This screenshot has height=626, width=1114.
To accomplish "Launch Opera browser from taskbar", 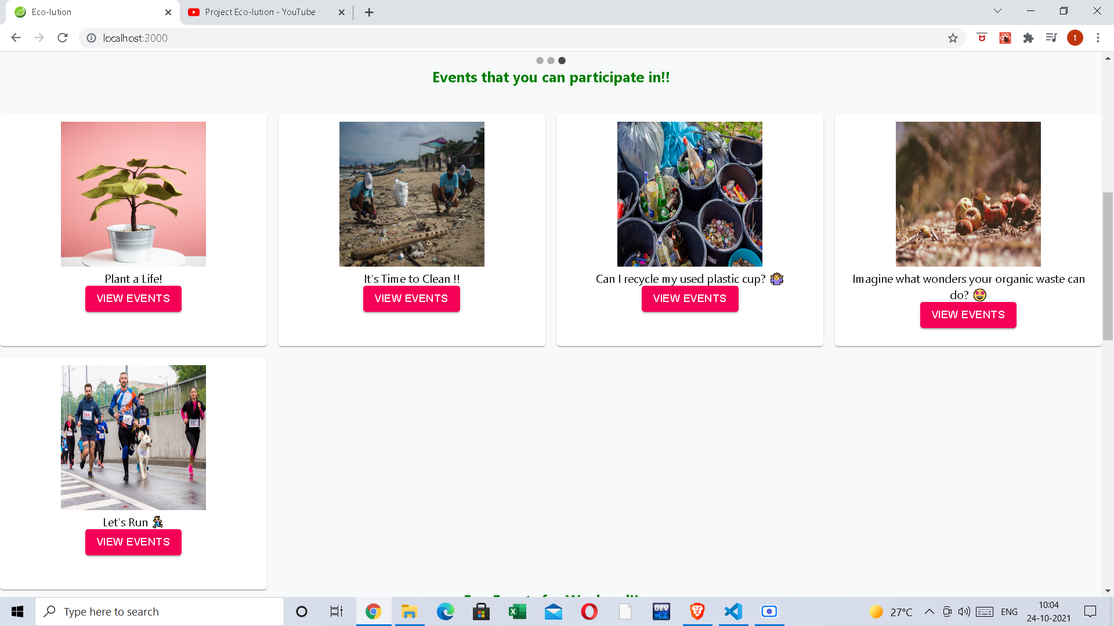I will [589, 612].
